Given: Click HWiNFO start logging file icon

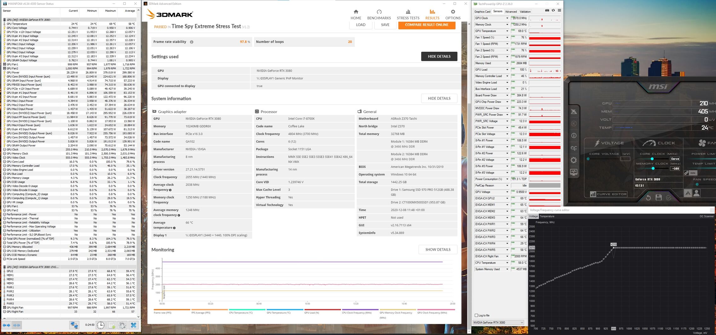Looking at the screenshot, I should click(x=112, y=325).
